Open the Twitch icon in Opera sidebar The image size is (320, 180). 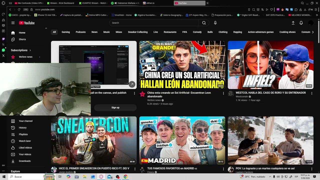coord(3,39)
